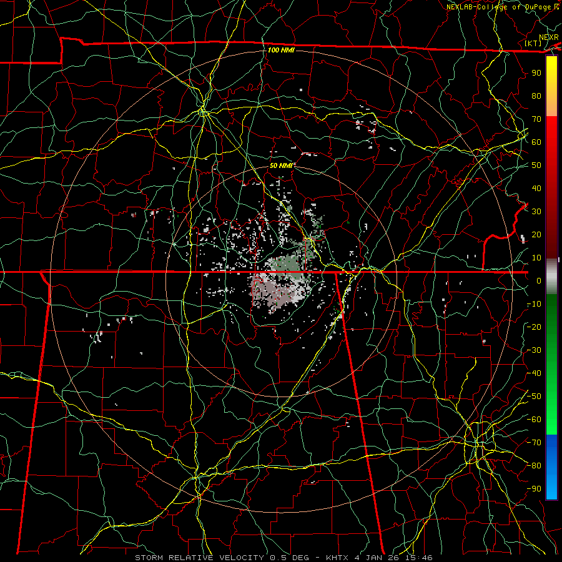The width and height of the screenshot is (562, 562).
Task: Click the bright red segment of the scale
Action: point(551,132)
